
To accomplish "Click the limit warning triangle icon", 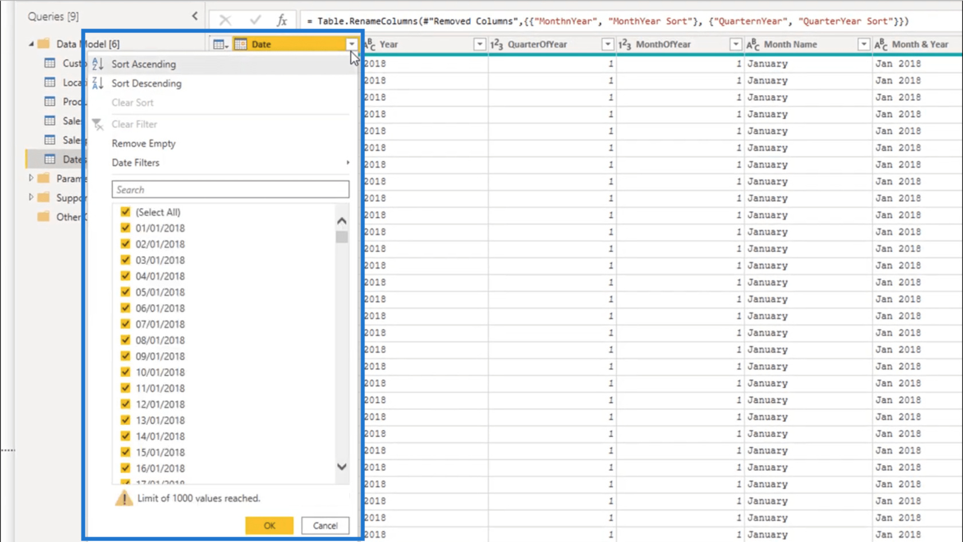I will 124,498.
